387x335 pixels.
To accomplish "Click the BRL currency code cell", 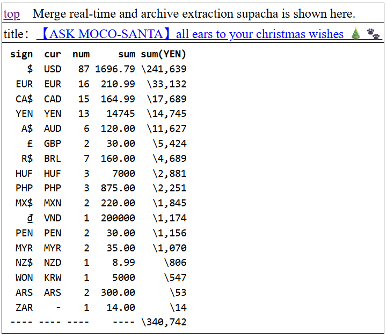I will (53, 159).
